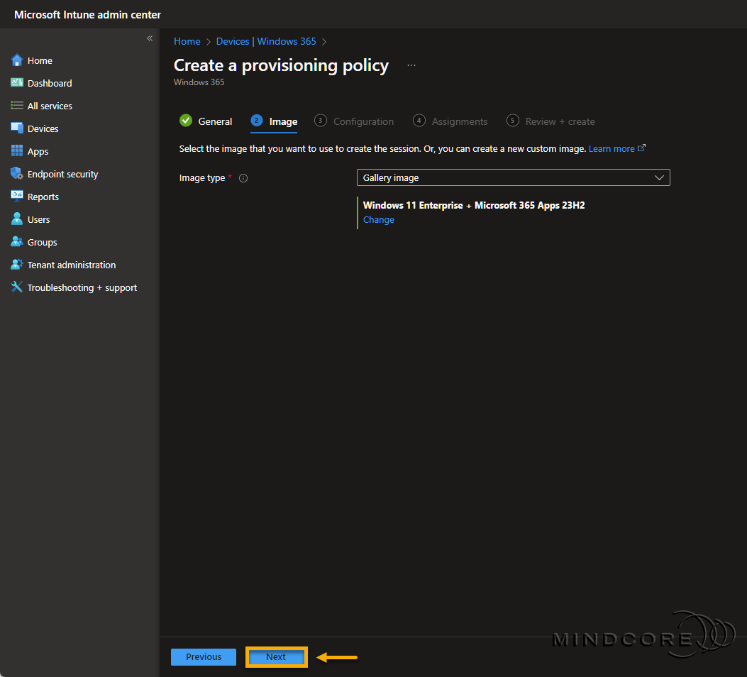Click the Previous button
Screen dimensions: 747x677
[x=204, y=657]
